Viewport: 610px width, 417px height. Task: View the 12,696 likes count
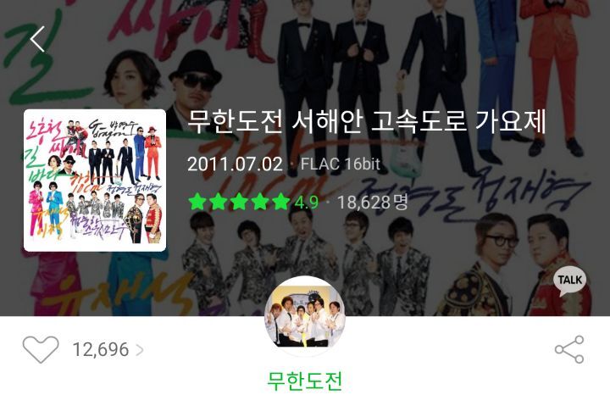point(101,350)
